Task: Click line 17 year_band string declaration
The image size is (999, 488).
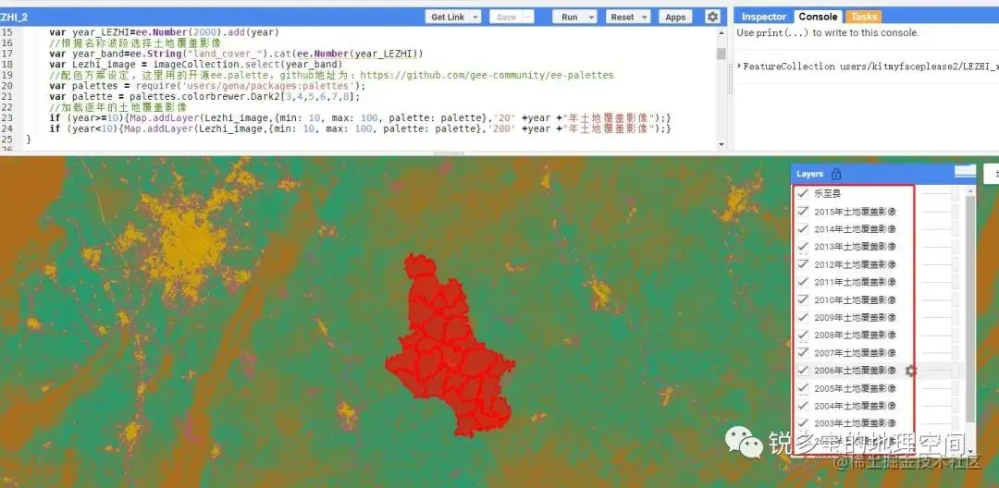Action: 236,54
